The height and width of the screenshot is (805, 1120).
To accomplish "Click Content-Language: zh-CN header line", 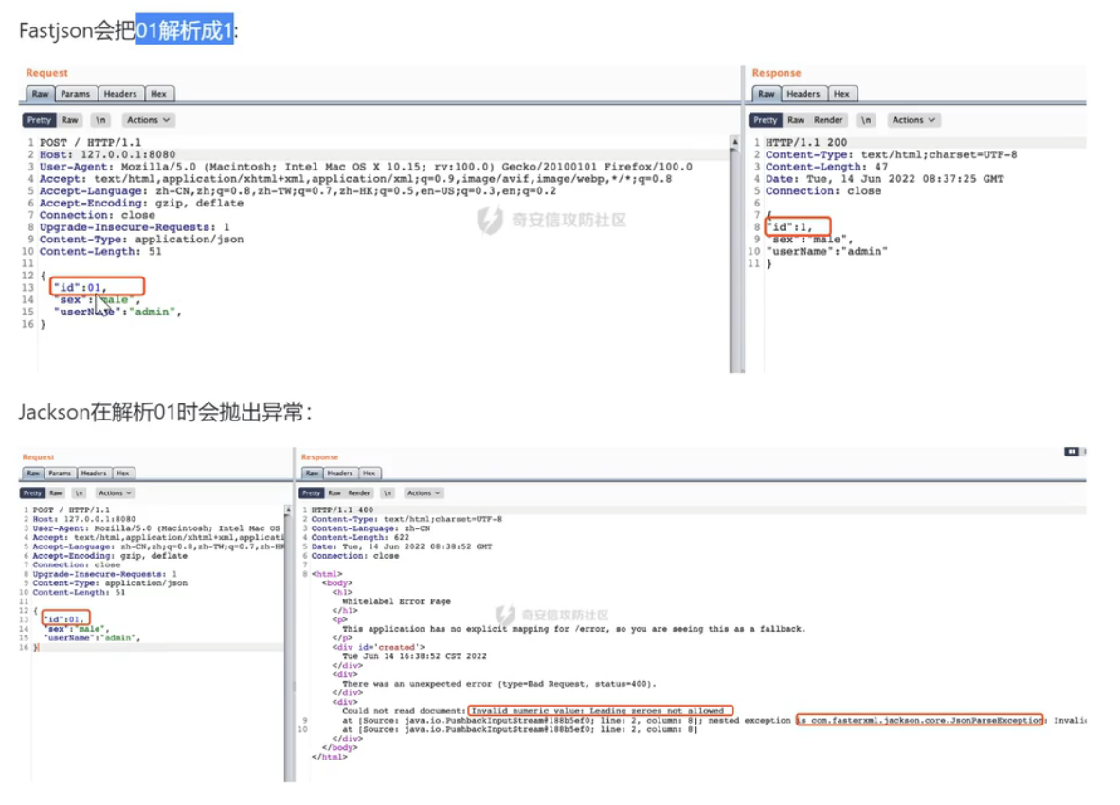I will click(x=370, y=528).
